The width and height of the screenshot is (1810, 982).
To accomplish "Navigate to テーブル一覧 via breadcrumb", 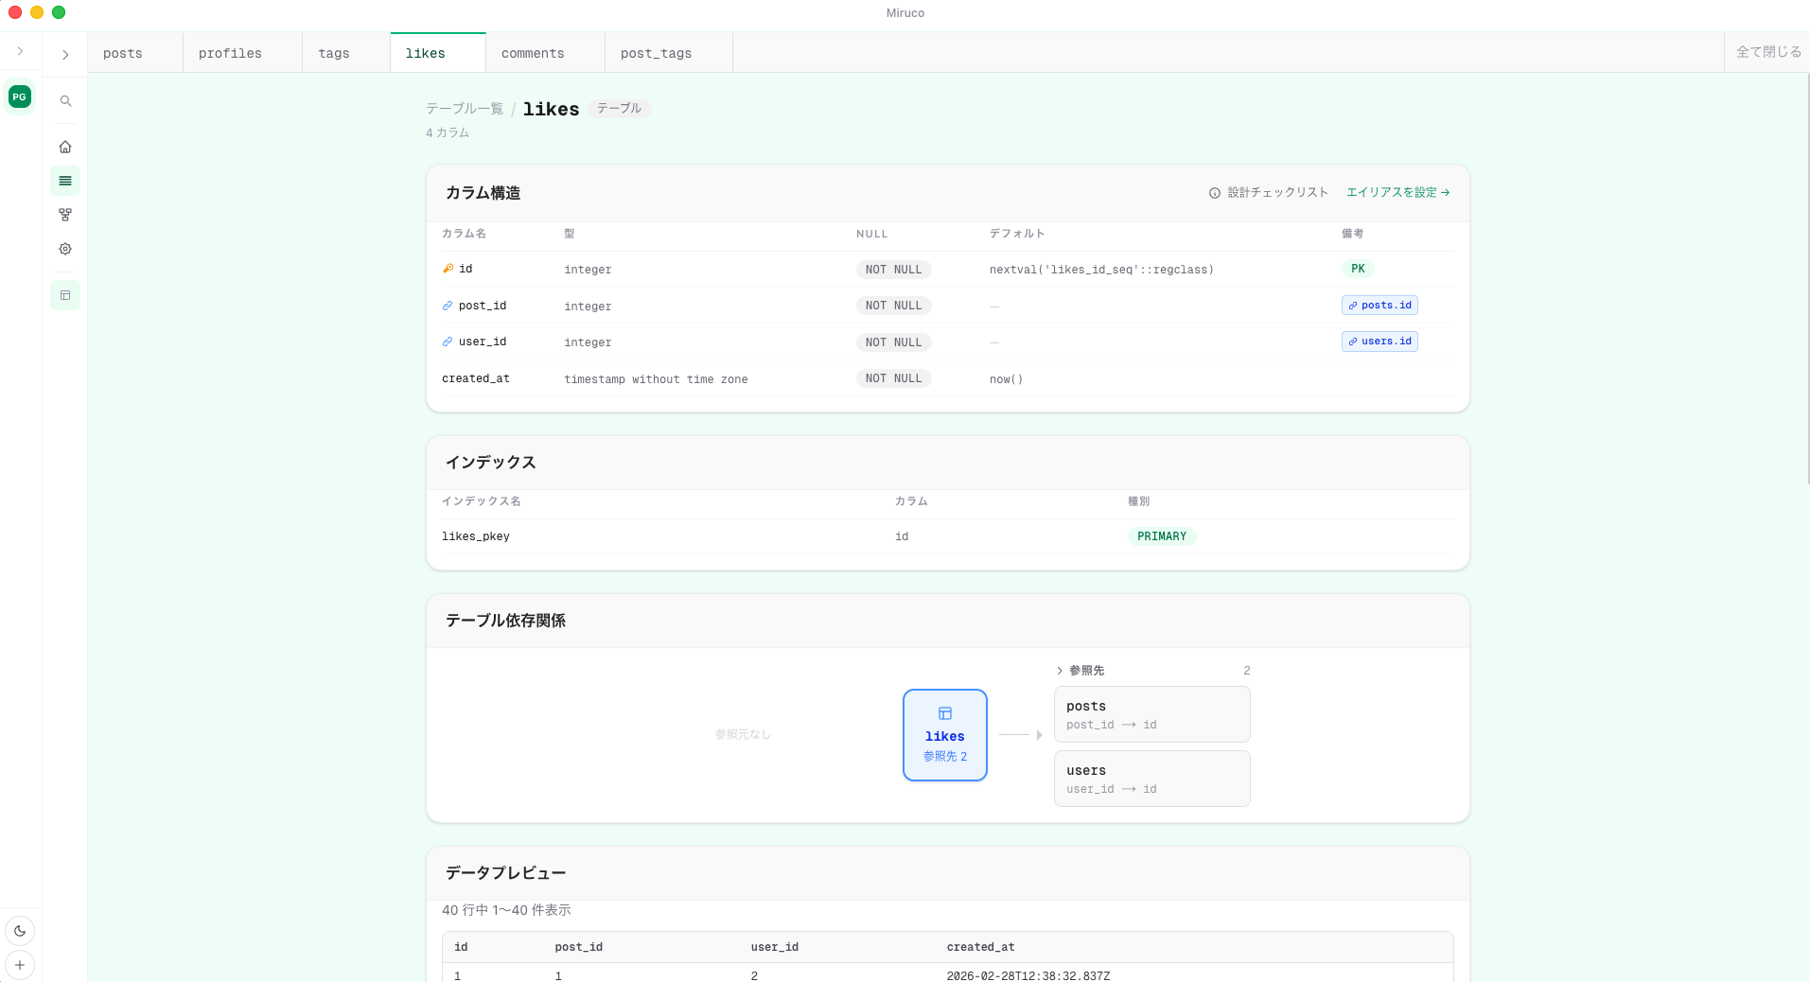I will 463,108.
